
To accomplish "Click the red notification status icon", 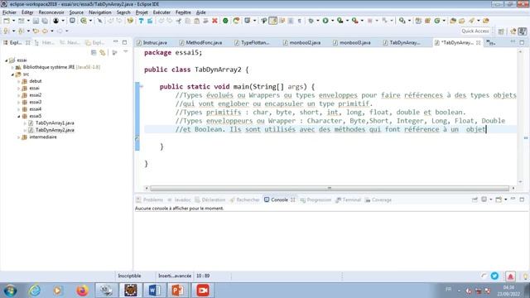I will [x=510, y=276].
